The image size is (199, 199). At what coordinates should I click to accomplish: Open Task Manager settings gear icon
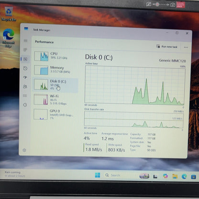tap(24, 150)
